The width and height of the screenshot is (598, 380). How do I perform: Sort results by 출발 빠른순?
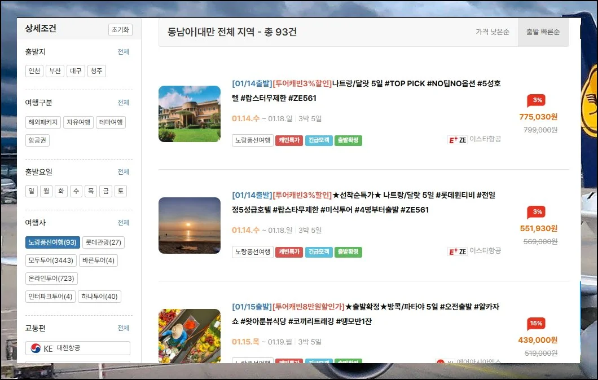pos(543,32)
